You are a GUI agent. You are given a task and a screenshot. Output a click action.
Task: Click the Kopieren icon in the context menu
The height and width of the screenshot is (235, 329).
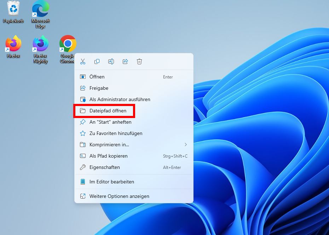point(97,61)
